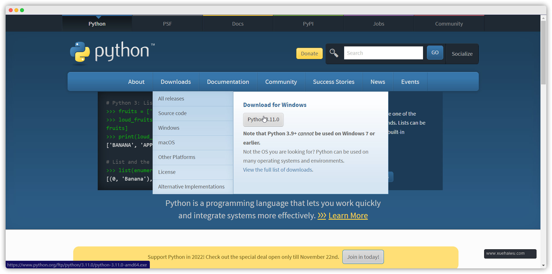Image resolution: width=552 pixels, height=274 pixels.
Task: Open the Jobs top tab
Action: click(x=379, y=24)
